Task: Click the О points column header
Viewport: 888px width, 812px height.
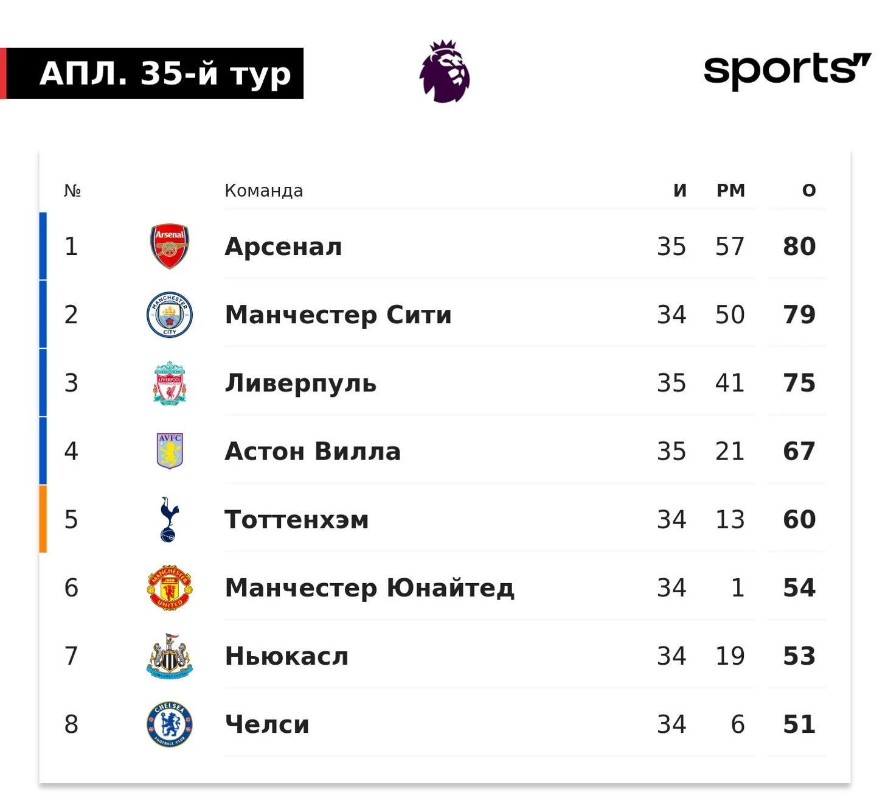Action: (809, 191)
